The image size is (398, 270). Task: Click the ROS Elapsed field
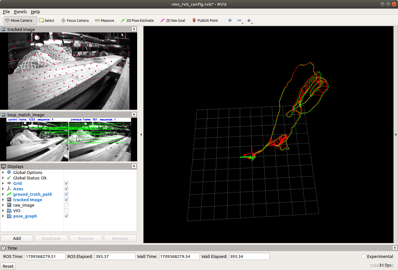tap(115, 256)
